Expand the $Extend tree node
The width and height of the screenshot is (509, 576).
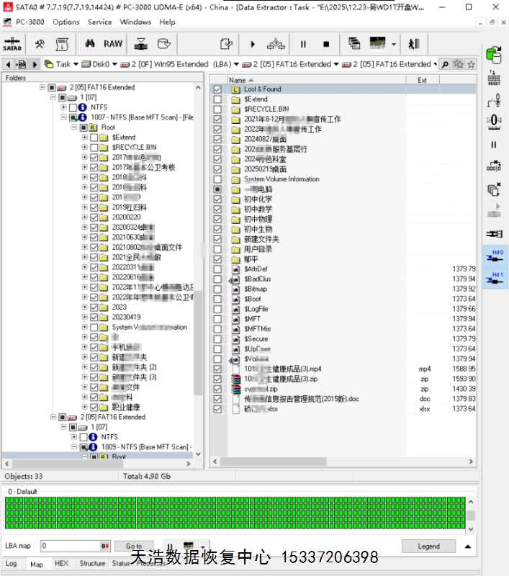85,137
